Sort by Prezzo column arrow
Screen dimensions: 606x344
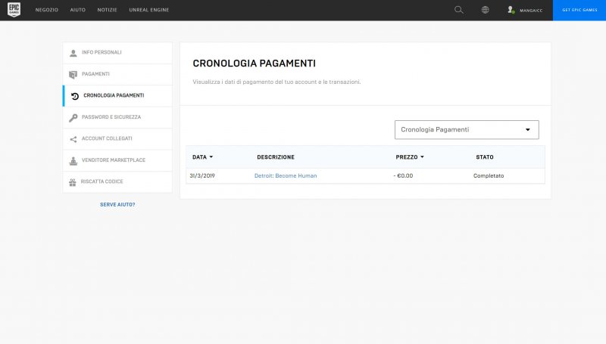click(422, 157)
